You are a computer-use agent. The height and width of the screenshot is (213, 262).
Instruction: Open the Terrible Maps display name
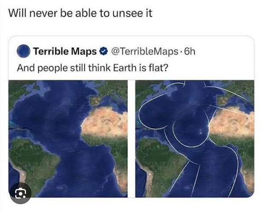(x=65, y=52)
